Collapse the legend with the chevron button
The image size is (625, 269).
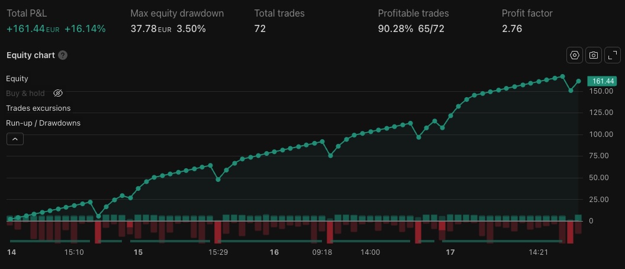[15, 139]
